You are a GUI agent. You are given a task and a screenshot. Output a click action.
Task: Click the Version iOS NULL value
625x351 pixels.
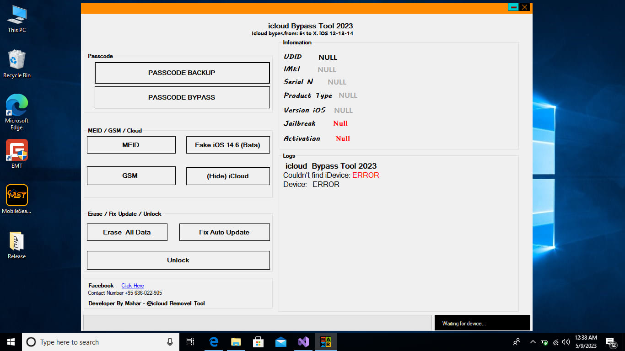pos(344,111)
